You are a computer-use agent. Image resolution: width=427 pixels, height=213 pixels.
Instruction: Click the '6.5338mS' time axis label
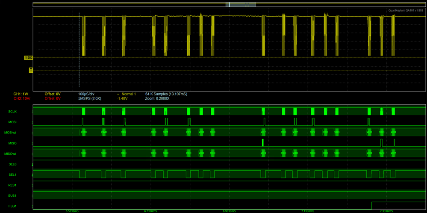pos(72,211)
